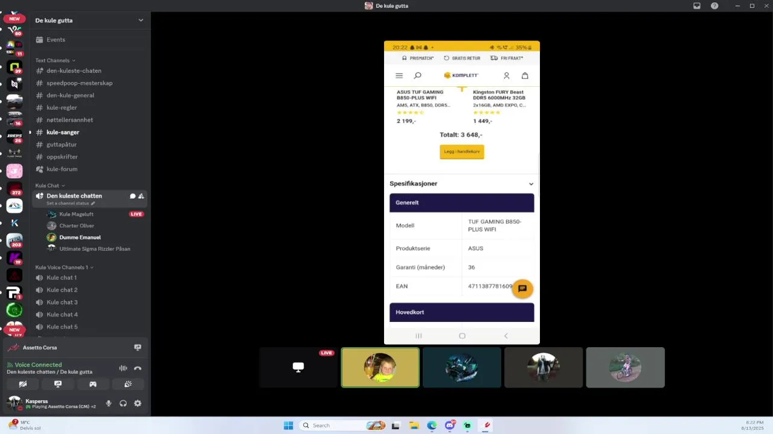Screen dimensions: 773x434
Task: Share your screen button
Action: click(x=58, y=384)
